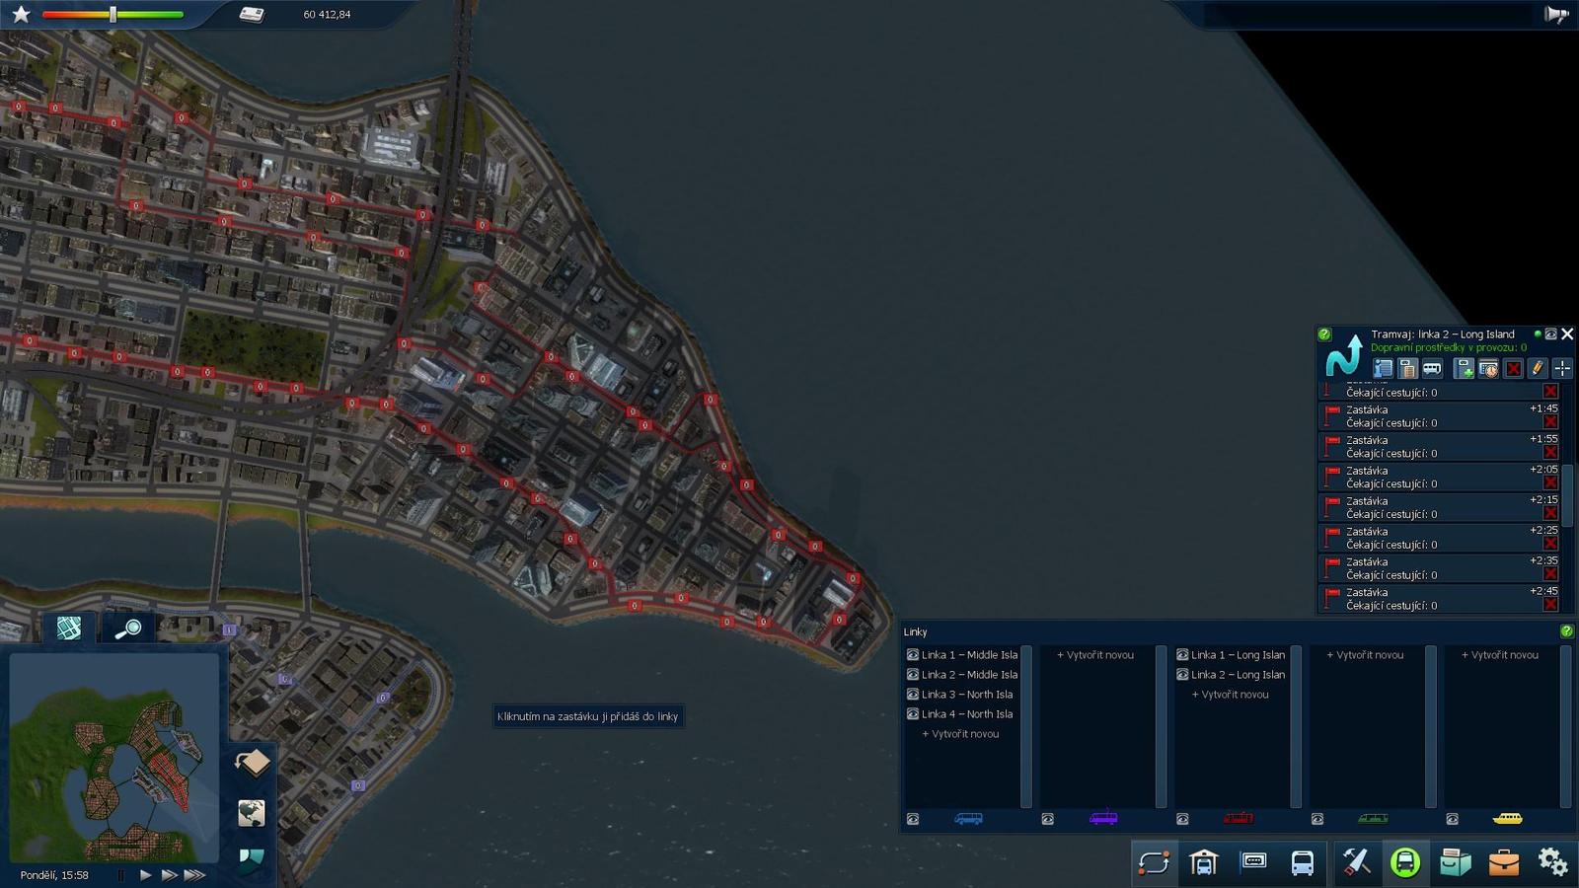Open the construction hammer and saw tool
This screenshot has width=1579, height=888.
(1355, 862)
